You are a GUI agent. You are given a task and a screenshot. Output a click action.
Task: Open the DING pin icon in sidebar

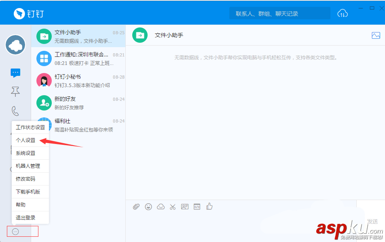[x=15, y=92]
